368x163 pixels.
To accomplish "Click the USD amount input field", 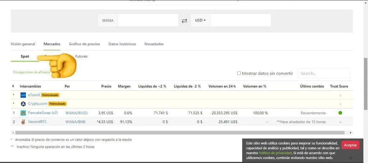I will (x=240, y=20).
